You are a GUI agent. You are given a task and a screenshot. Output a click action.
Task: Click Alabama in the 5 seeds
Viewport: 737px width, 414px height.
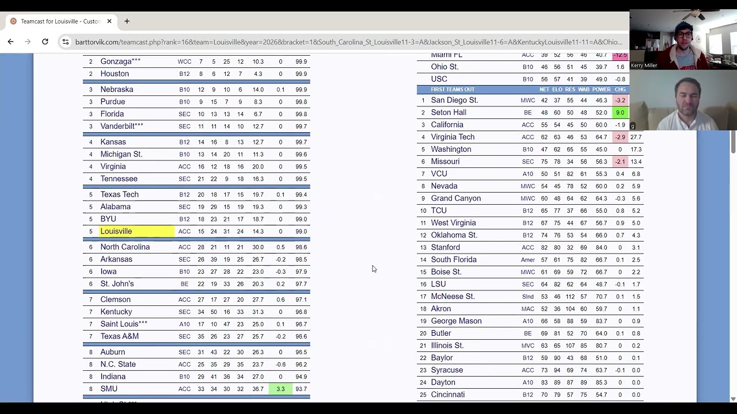click(116, 207)
